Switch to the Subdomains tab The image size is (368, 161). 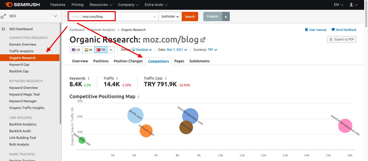coord(199,61)
